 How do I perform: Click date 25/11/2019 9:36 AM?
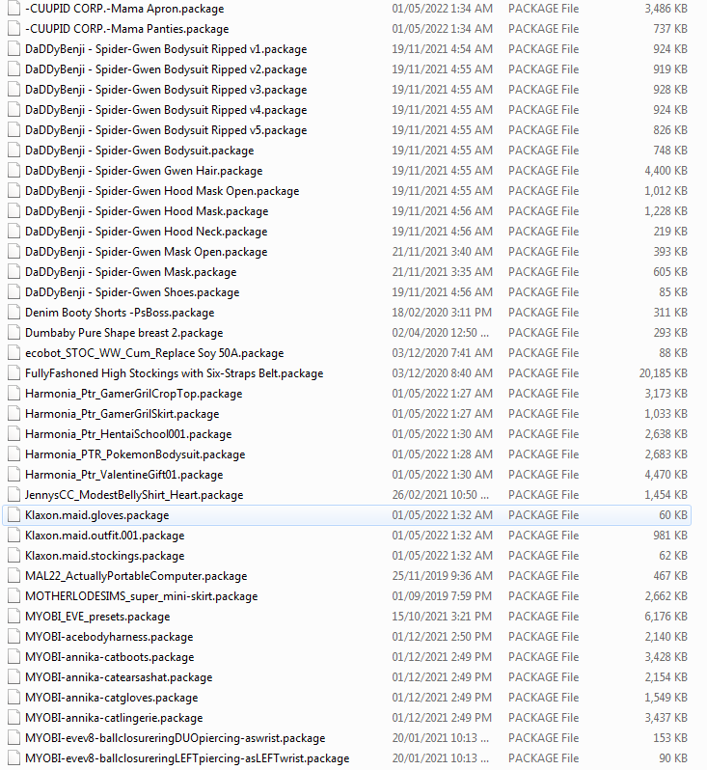[442, 576]
